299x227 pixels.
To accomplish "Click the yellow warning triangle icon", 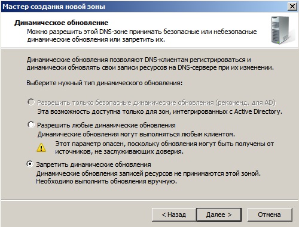I will click(x=41, y=148).
